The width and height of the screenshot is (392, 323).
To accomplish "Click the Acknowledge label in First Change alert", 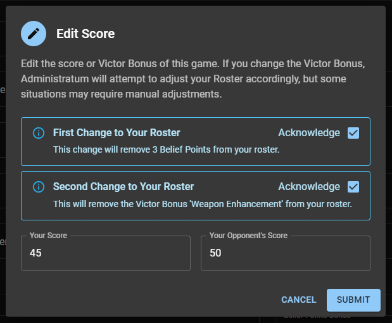I will pos(309,133).
